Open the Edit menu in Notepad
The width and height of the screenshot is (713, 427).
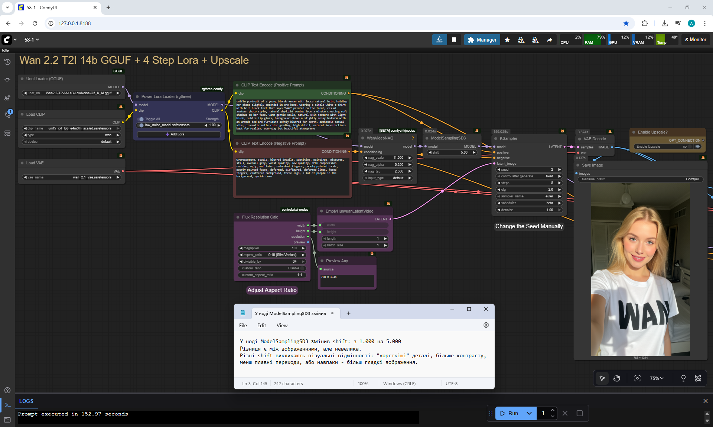pos(261,325)
